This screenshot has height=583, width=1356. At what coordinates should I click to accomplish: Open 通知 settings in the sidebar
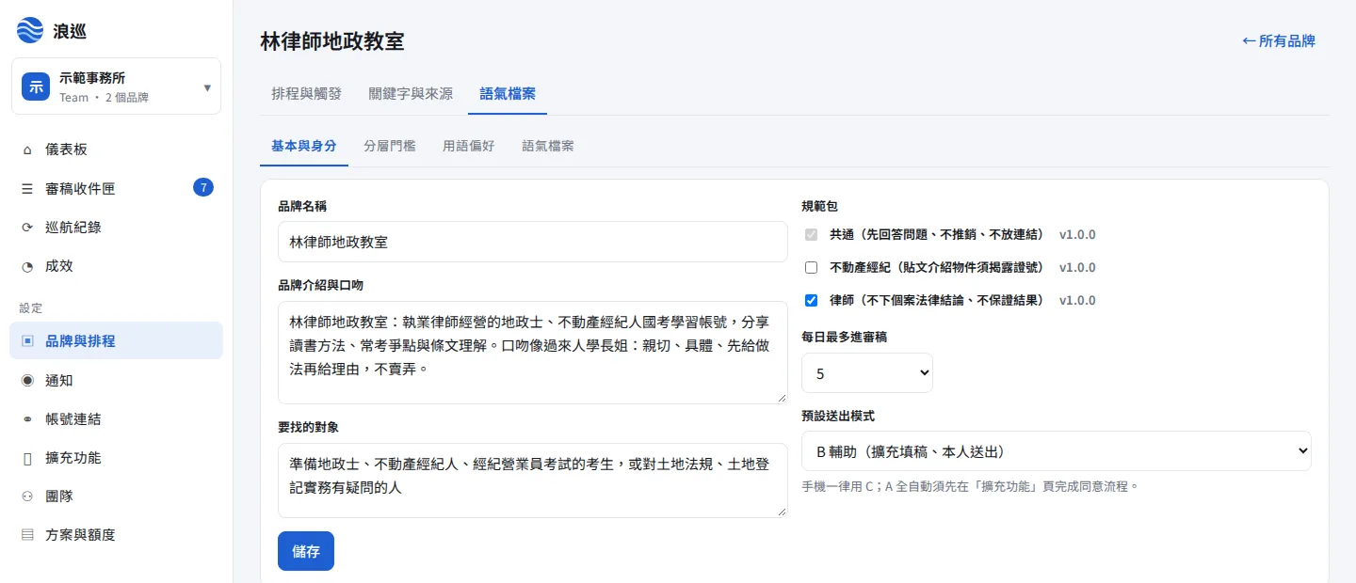point(116,380)
